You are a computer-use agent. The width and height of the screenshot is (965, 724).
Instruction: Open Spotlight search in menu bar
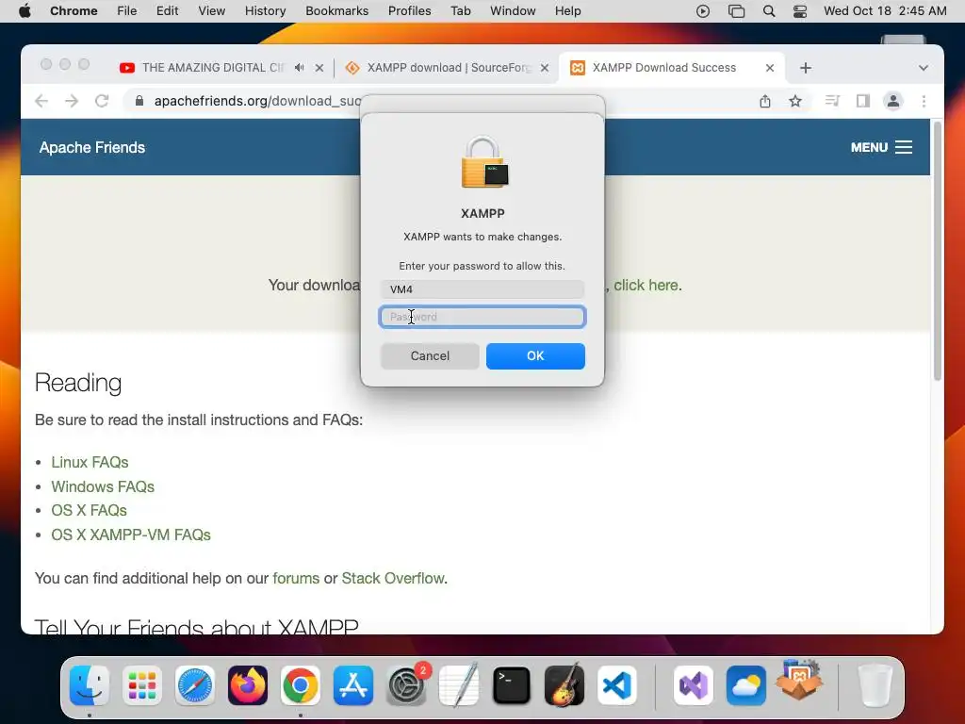[x=769, y=11]
